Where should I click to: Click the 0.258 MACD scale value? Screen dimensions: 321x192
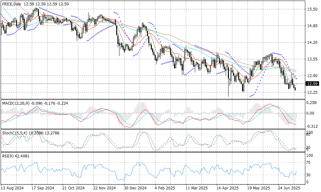311,103
